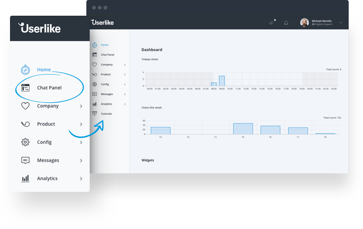Click day 12 bar in Chats this week
The image size is (363, 229).
point(160,130)
